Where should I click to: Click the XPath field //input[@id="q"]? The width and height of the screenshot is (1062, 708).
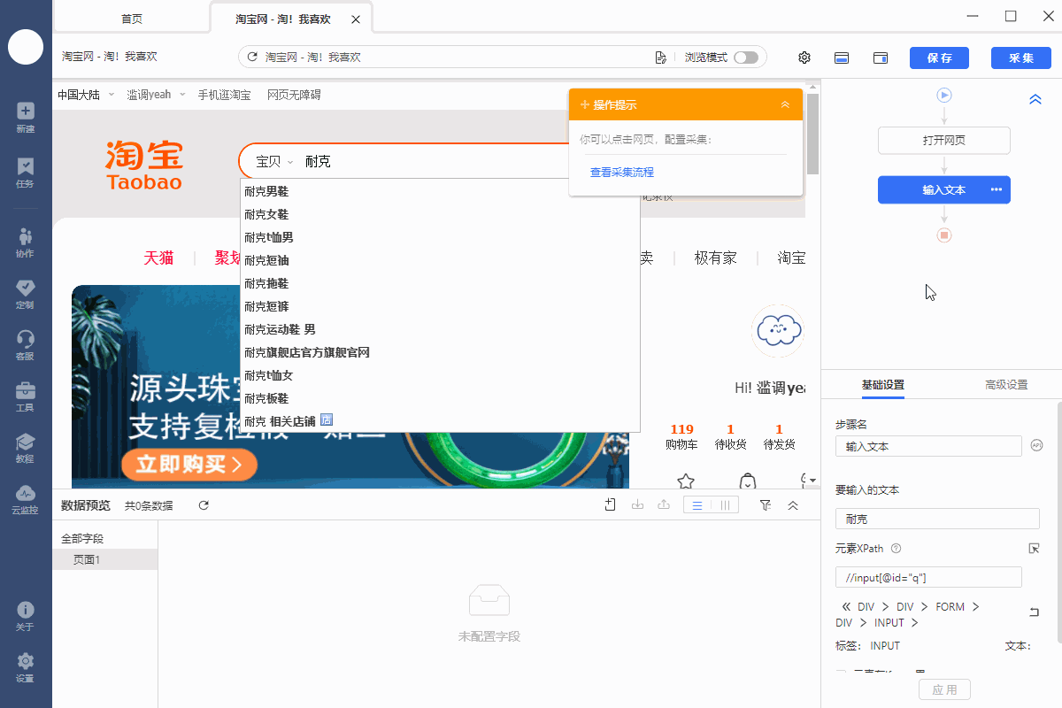click(928, 577)
